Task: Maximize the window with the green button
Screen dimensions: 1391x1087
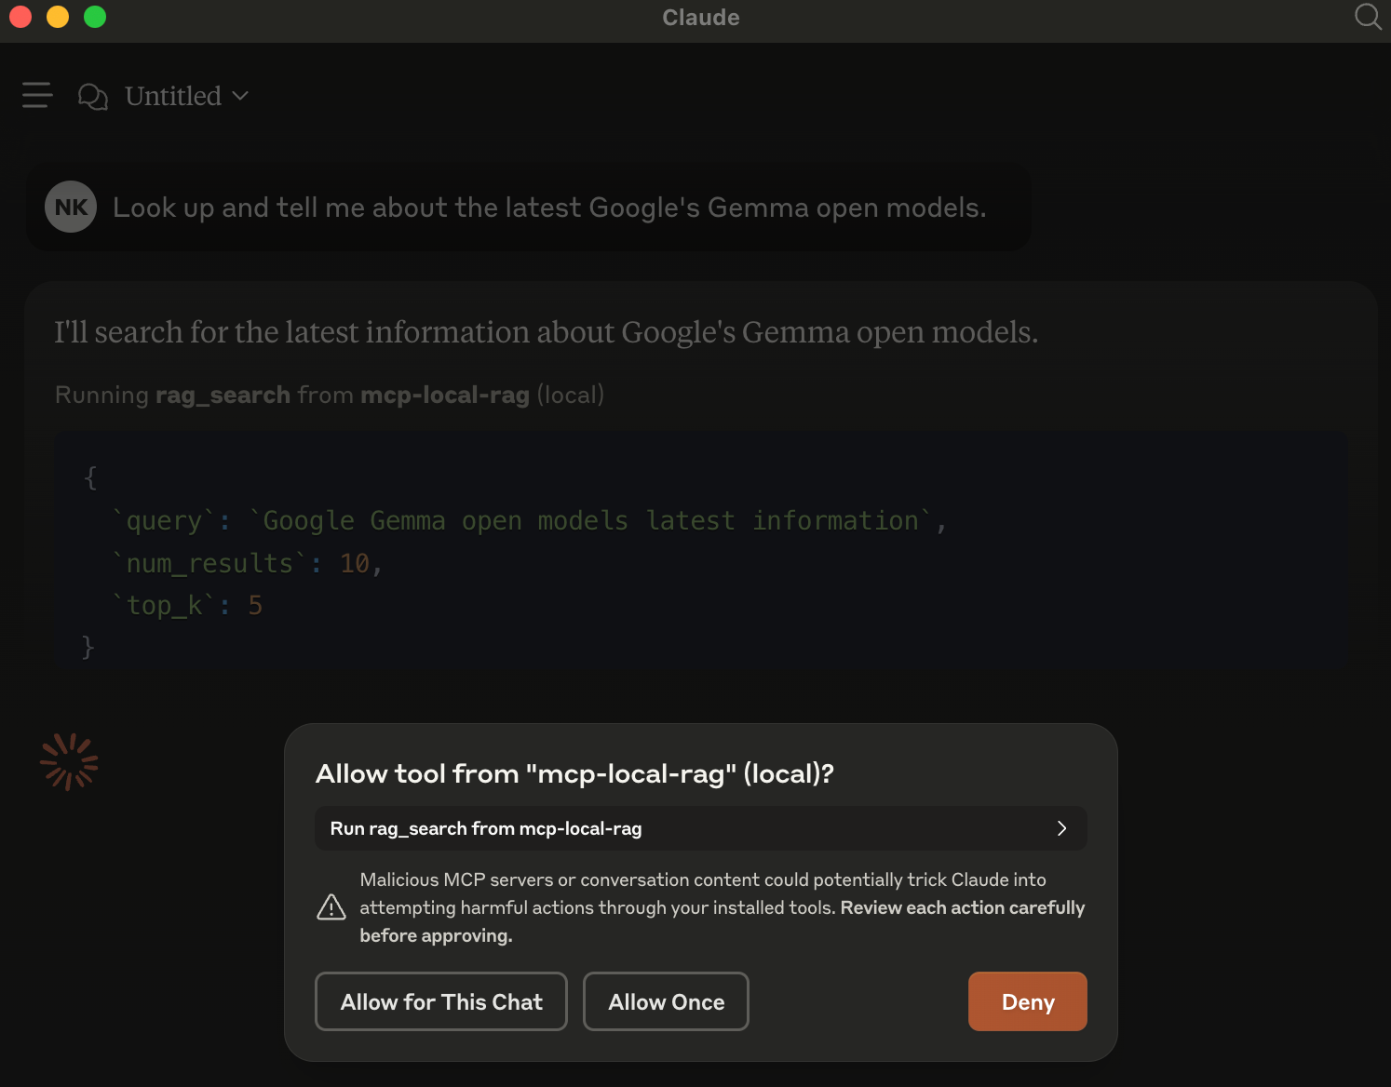Action: tap(95, 17)
